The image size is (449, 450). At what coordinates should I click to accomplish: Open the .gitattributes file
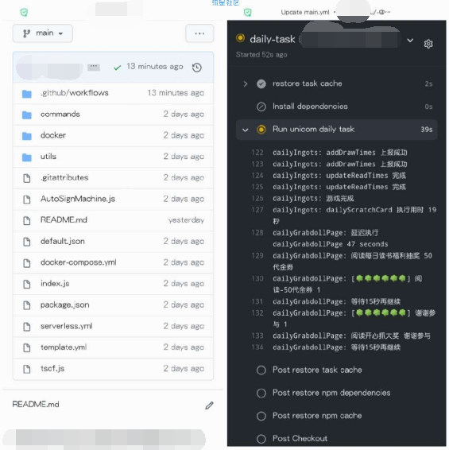pos(64,177)
